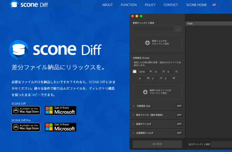The image size is (232, 152).
Task: Click the US flag language icon
Action: [214, 5]
